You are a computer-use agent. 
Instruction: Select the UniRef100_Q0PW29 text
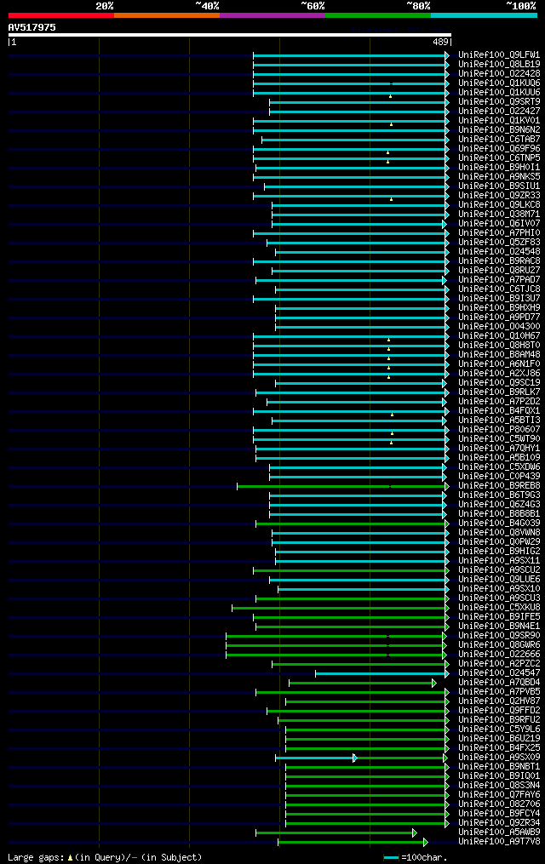pos(499,542)
